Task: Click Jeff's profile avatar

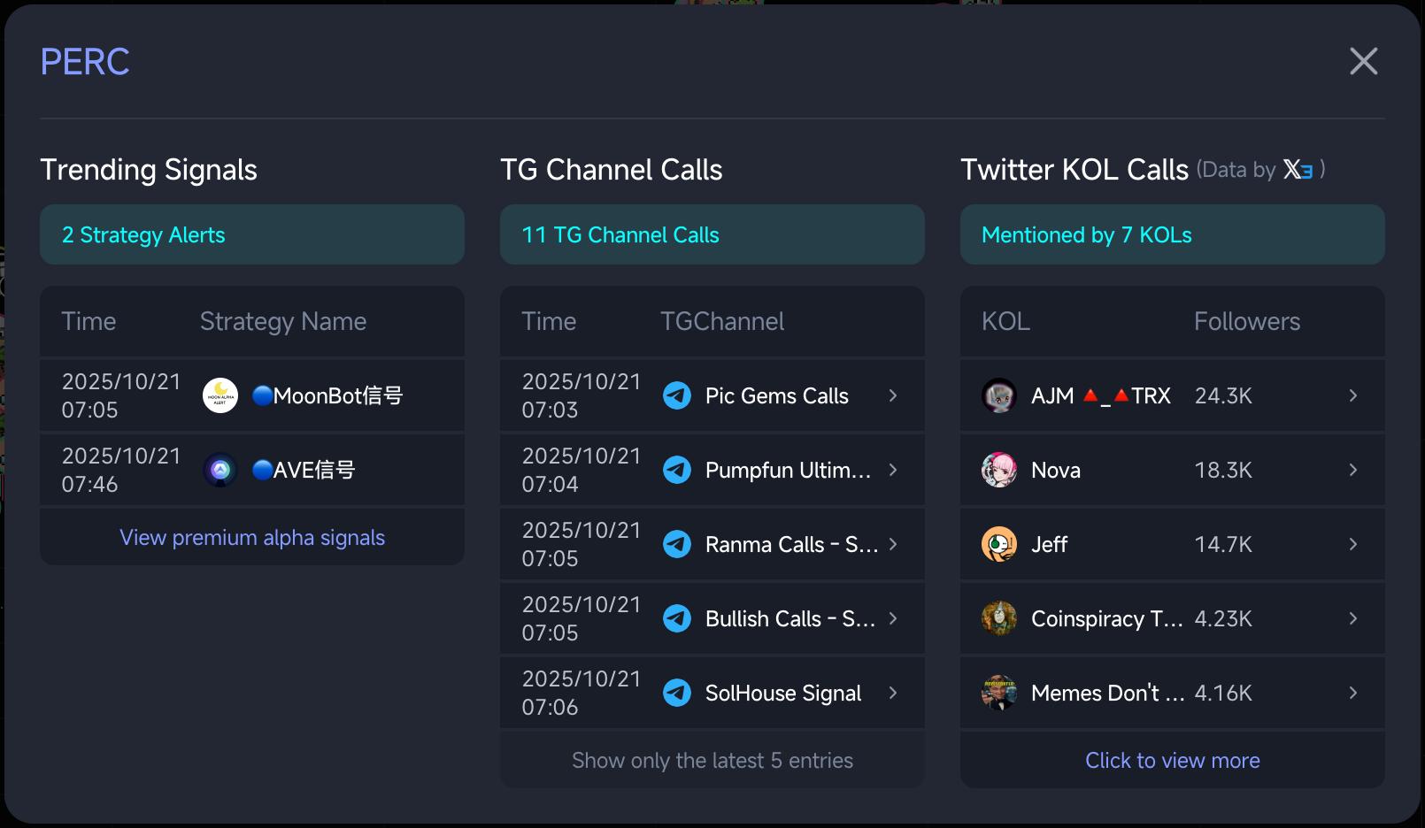Action: (999, 544)
